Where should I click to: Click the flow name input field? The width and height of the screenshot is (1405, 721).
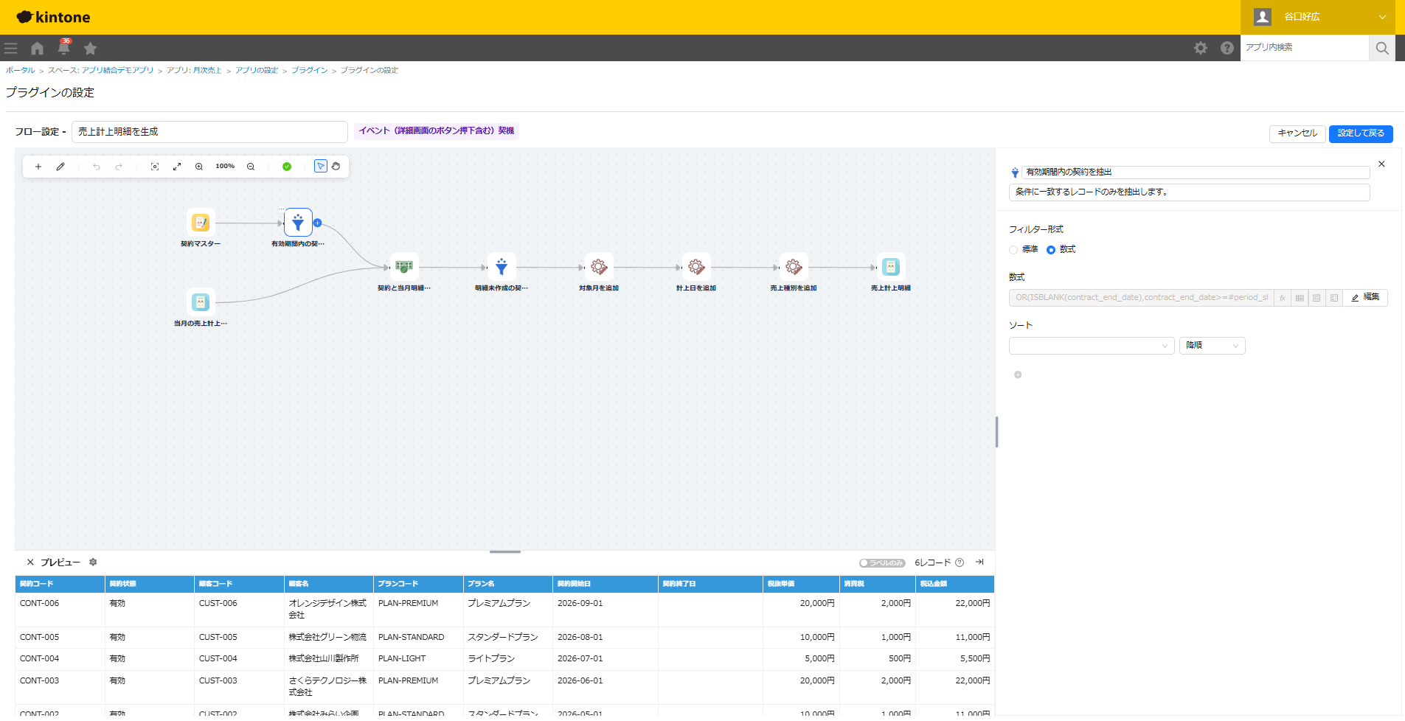coord(209,132)
